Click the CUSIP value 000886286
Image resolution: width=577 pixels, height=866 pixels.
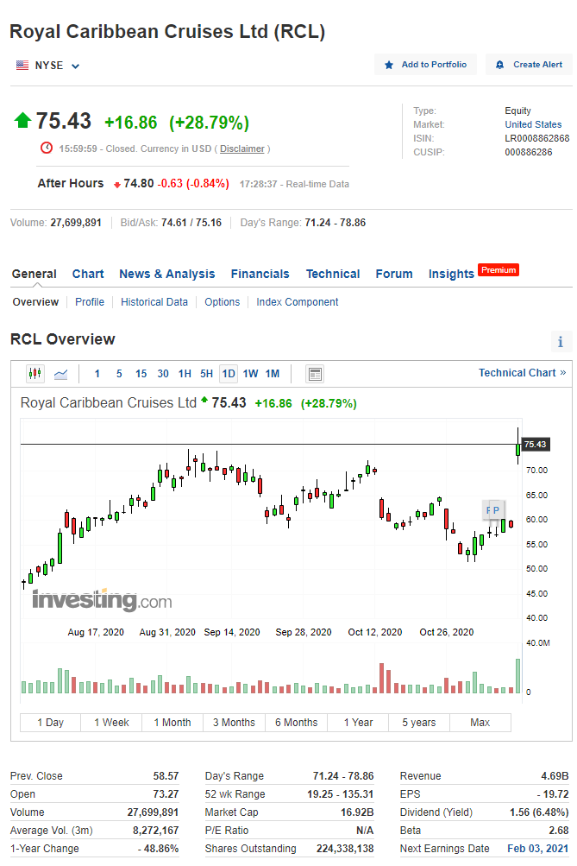(x=529, y=153)
